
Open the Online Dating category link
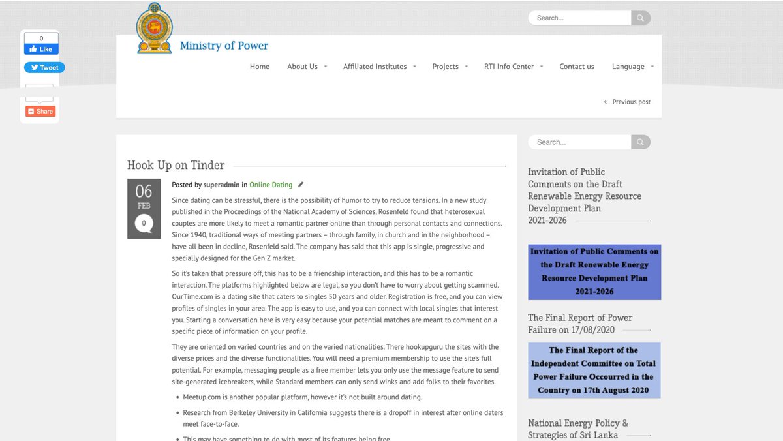point(271,185)
